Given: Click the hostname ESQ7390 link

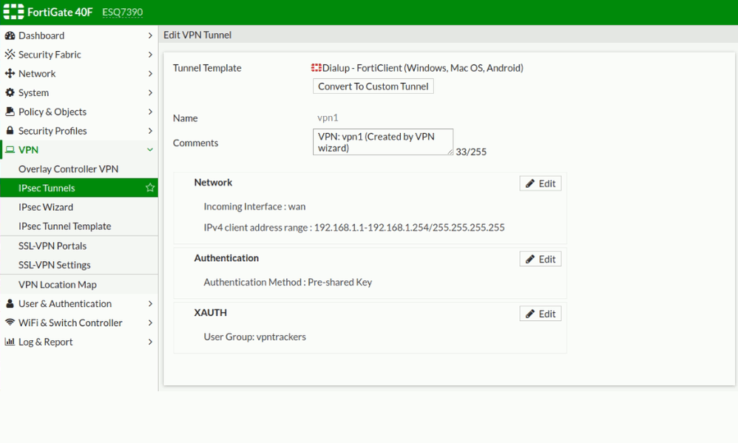Looking at the screenshot, I should point(122,12).
